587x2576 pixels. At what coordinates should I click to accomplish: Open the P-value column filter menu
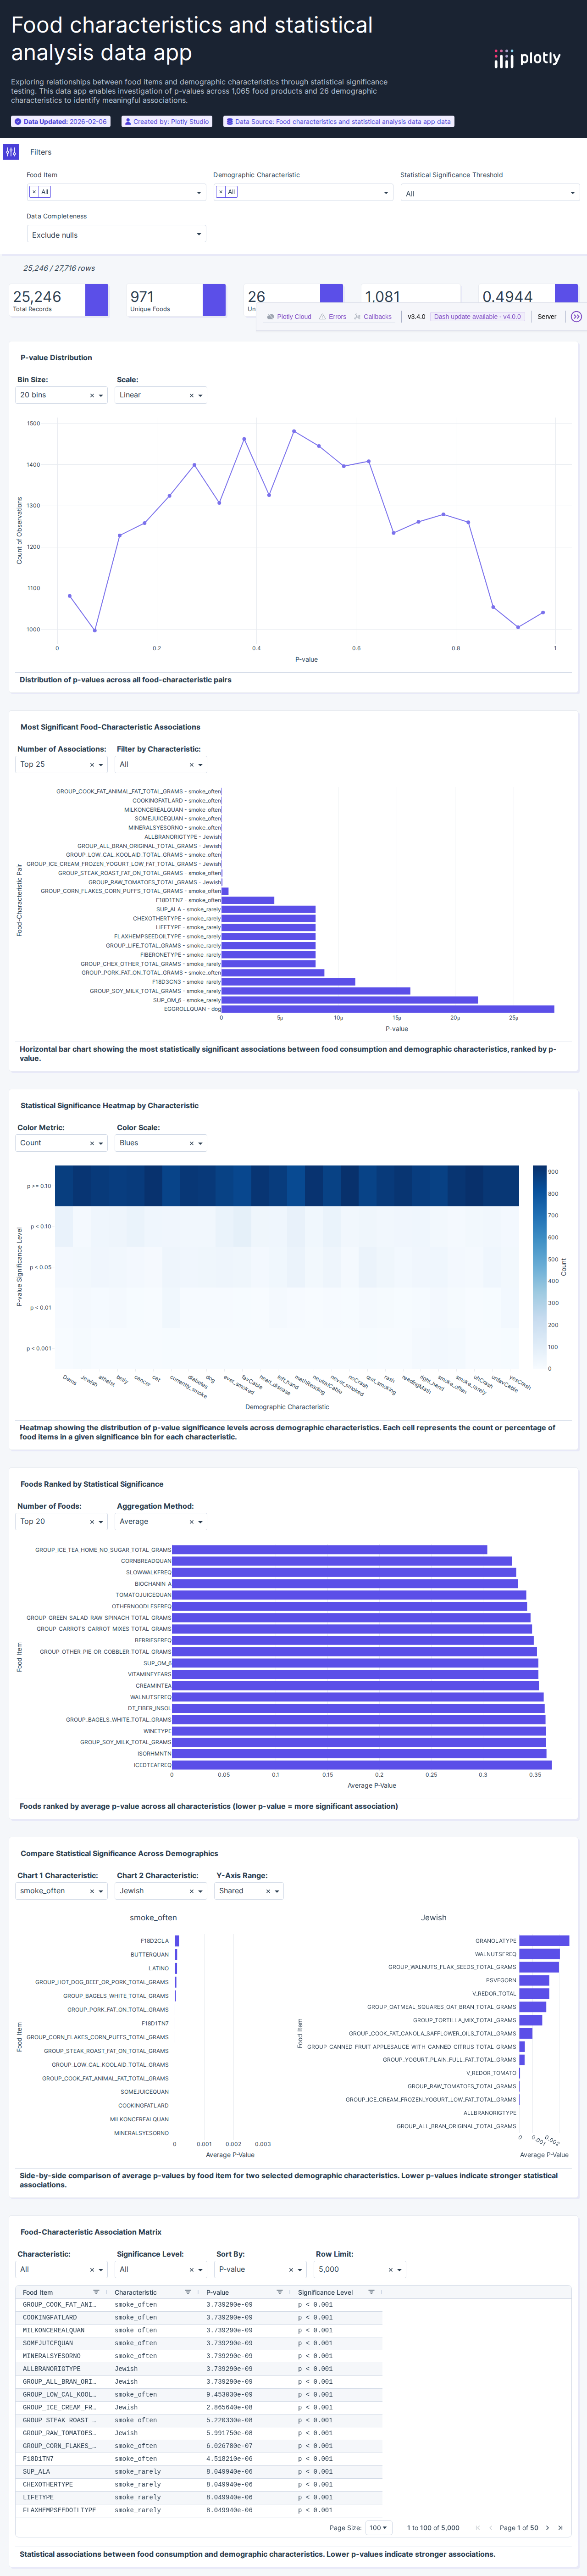280,2293
